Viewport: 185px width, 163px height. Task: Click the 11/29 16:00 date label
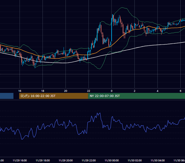coord(20,160)
